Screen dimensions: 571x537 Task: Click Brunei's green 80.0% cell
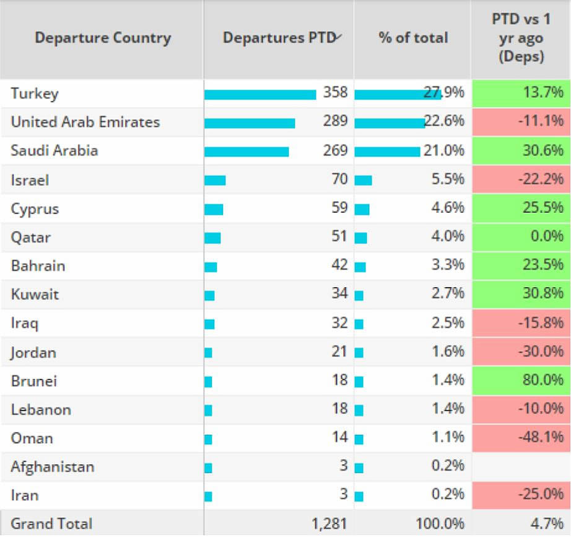520,380
